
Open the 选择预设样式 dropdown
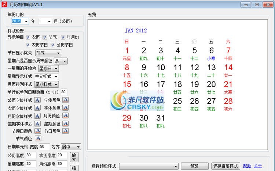149,166
